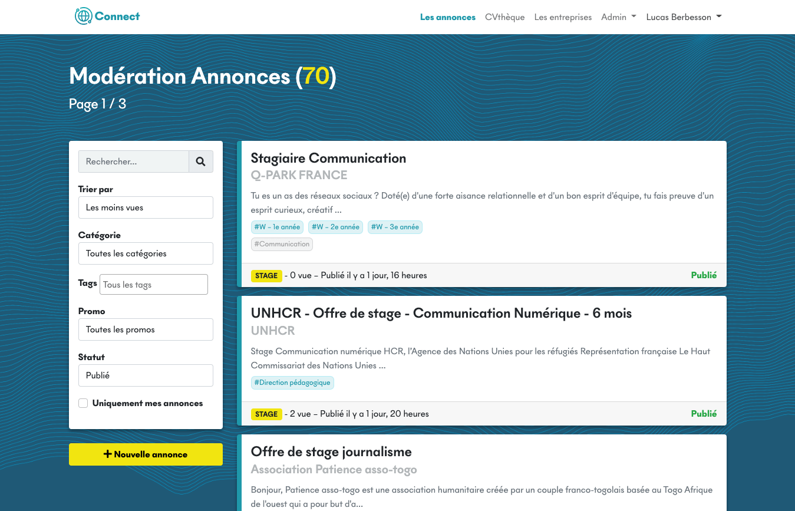
Task: Click 'Association Patience asso-togo' company name
Action: (334, 469)
